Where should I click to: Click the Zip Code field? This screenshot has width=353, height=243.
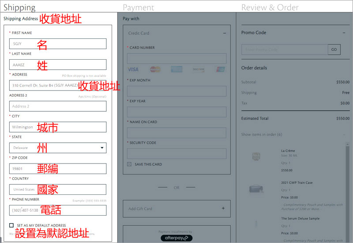click(x=58, y=169)
